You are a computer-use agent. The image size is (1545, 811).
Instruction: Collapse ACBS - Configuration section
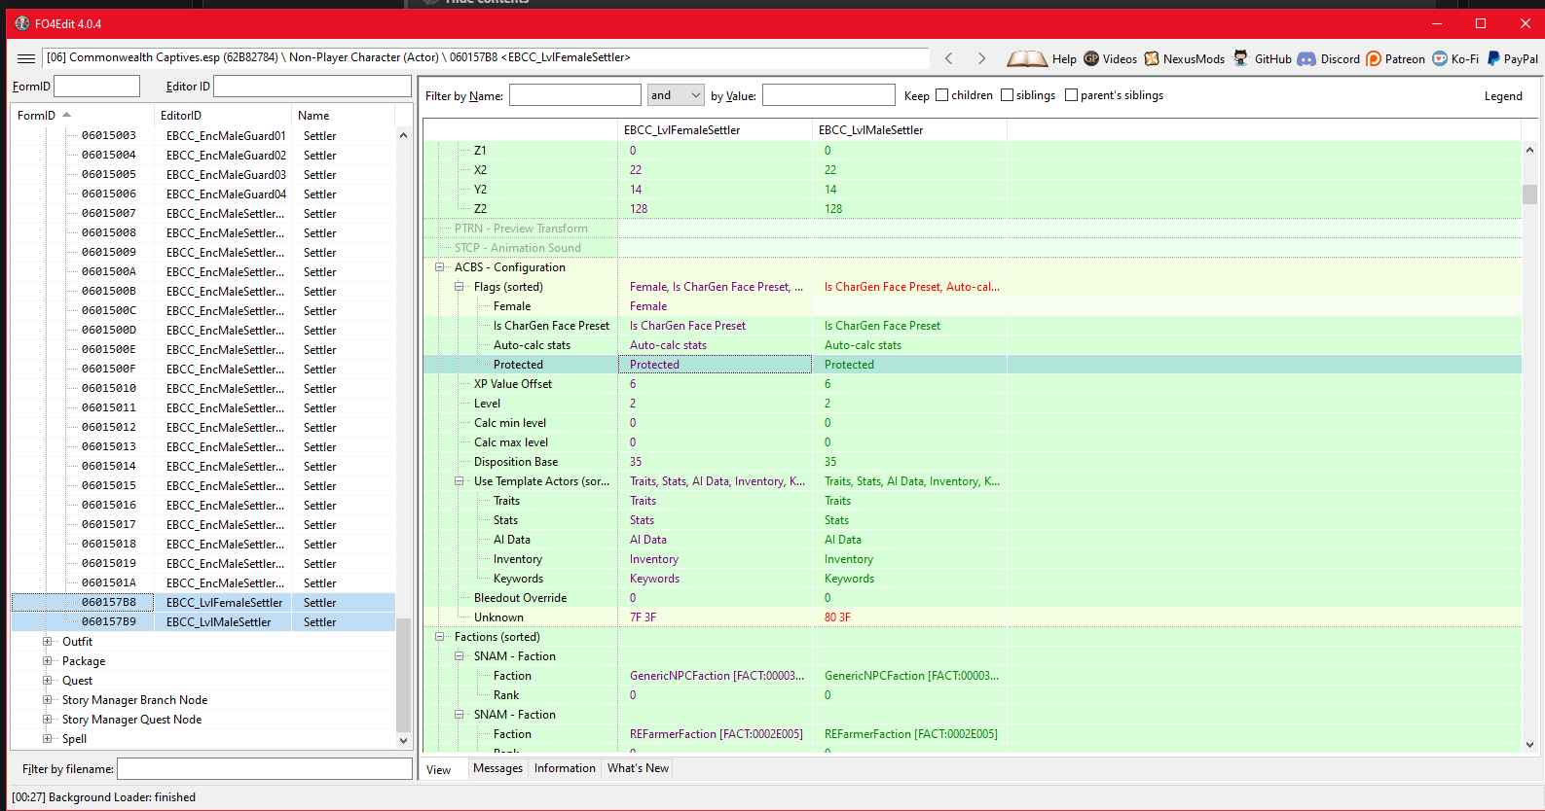coord(440,267)
